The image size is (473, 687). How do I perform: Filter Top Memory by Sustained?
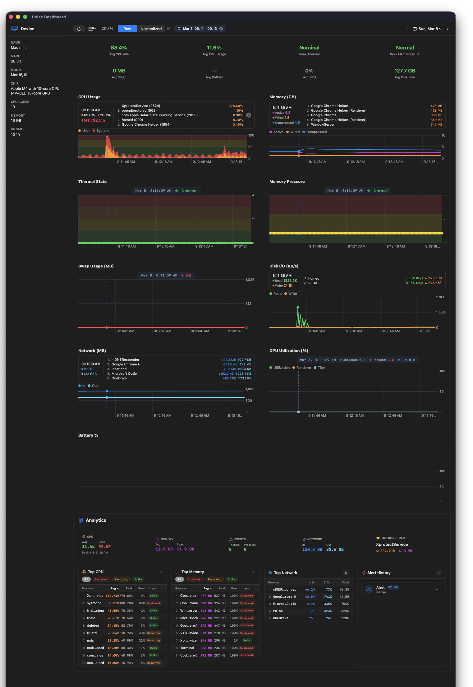tap(195, 579)
